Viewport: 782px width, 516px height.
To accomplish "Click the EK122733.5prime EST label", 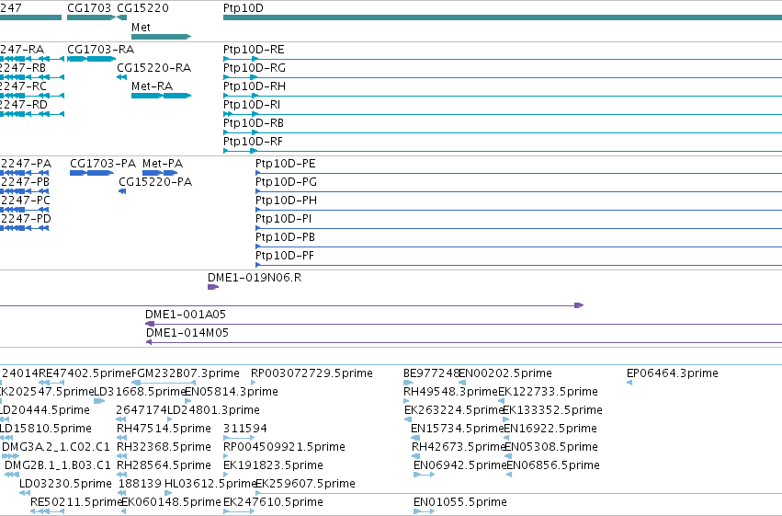I will click(x=548, y=392).
